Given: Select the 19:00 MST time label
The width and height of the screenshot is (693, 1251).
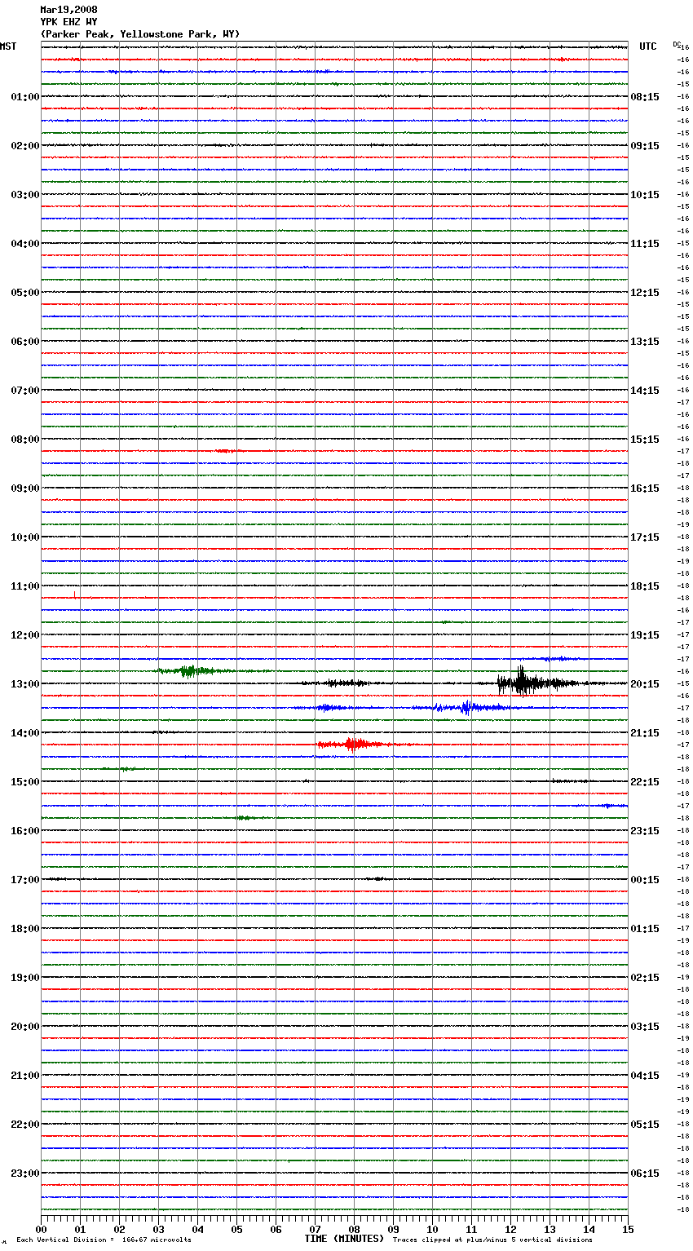Looking at the screenshot, I should pyautogui.click(x=25, y=978).
